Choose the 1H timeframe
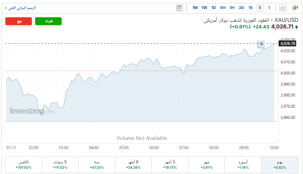 (232, 8)
